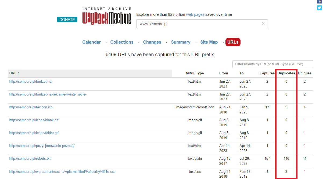Image resolution: width=323 pixels, height=179 pixels.
Task: Open the Calendar tab
Action: click(x=92, y=42)
